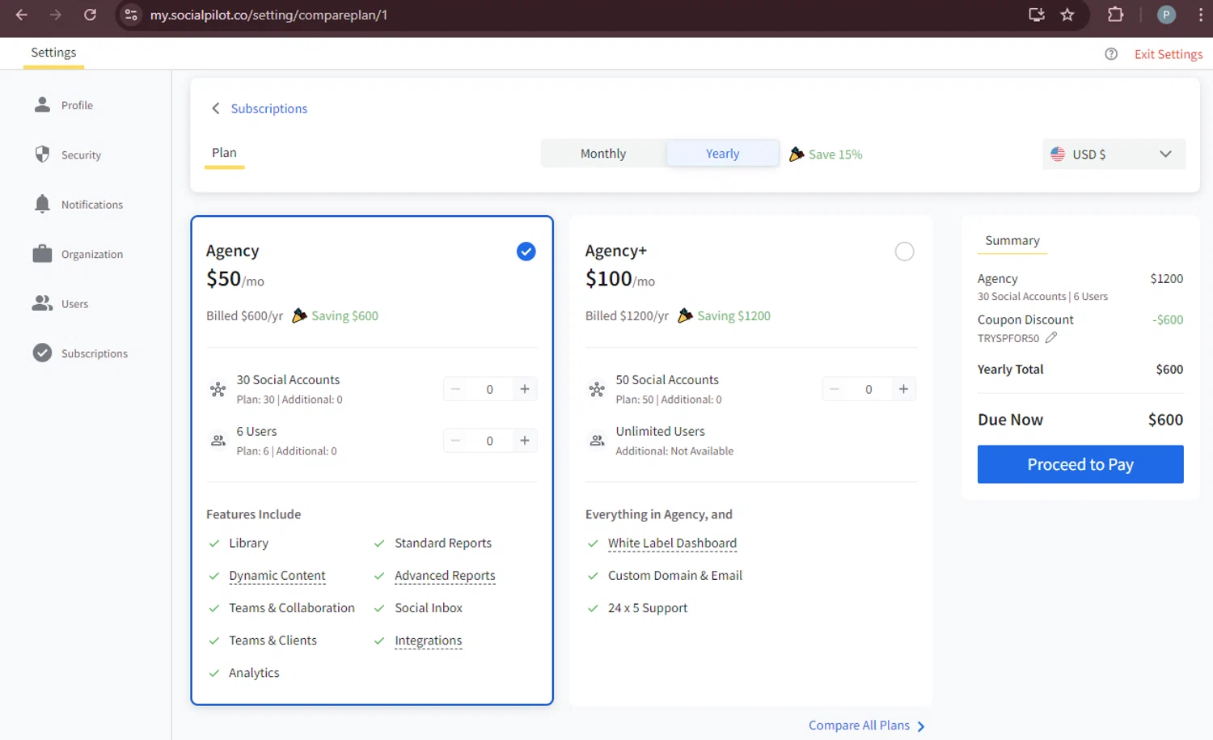Screen dimensions: 1213x740
Task: Bookmark this page with the star icon
Action: point(1067,15)
